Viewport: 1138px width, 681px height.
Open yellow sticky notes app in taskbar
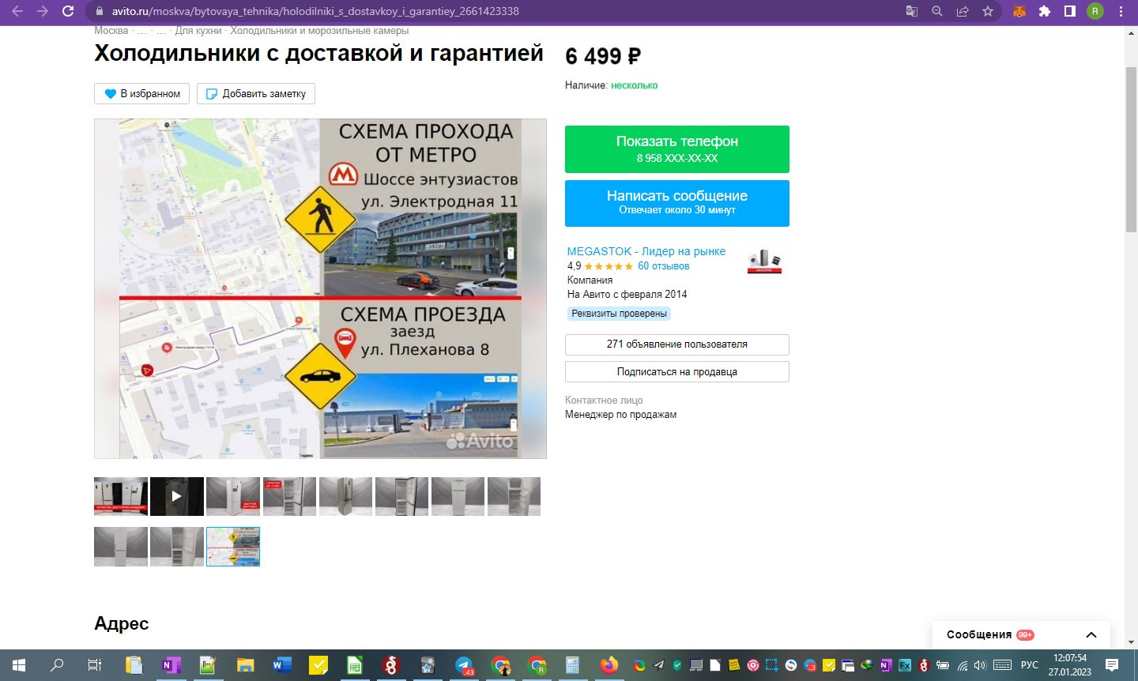[x=318, y=665]
